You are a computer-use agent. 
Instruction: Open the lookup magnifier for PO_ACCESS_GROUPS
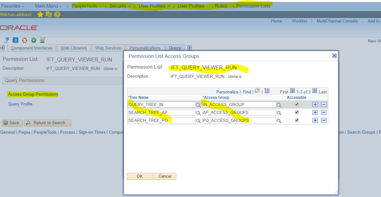click(280, 120)
